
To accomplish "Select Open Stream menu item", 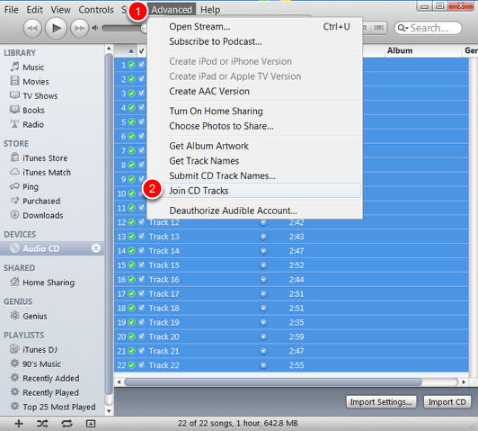I will tap(254, 27).
